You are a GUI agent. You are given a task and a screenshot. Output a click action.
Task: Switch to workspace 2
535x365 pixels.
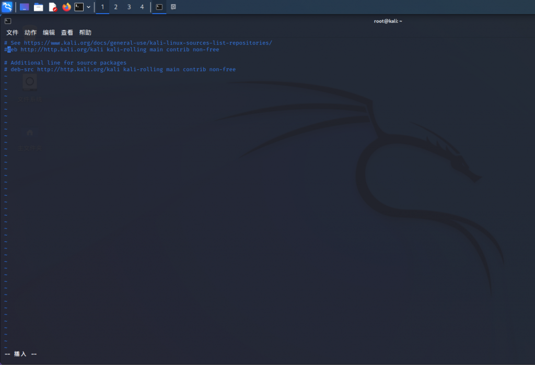[115, 7]
